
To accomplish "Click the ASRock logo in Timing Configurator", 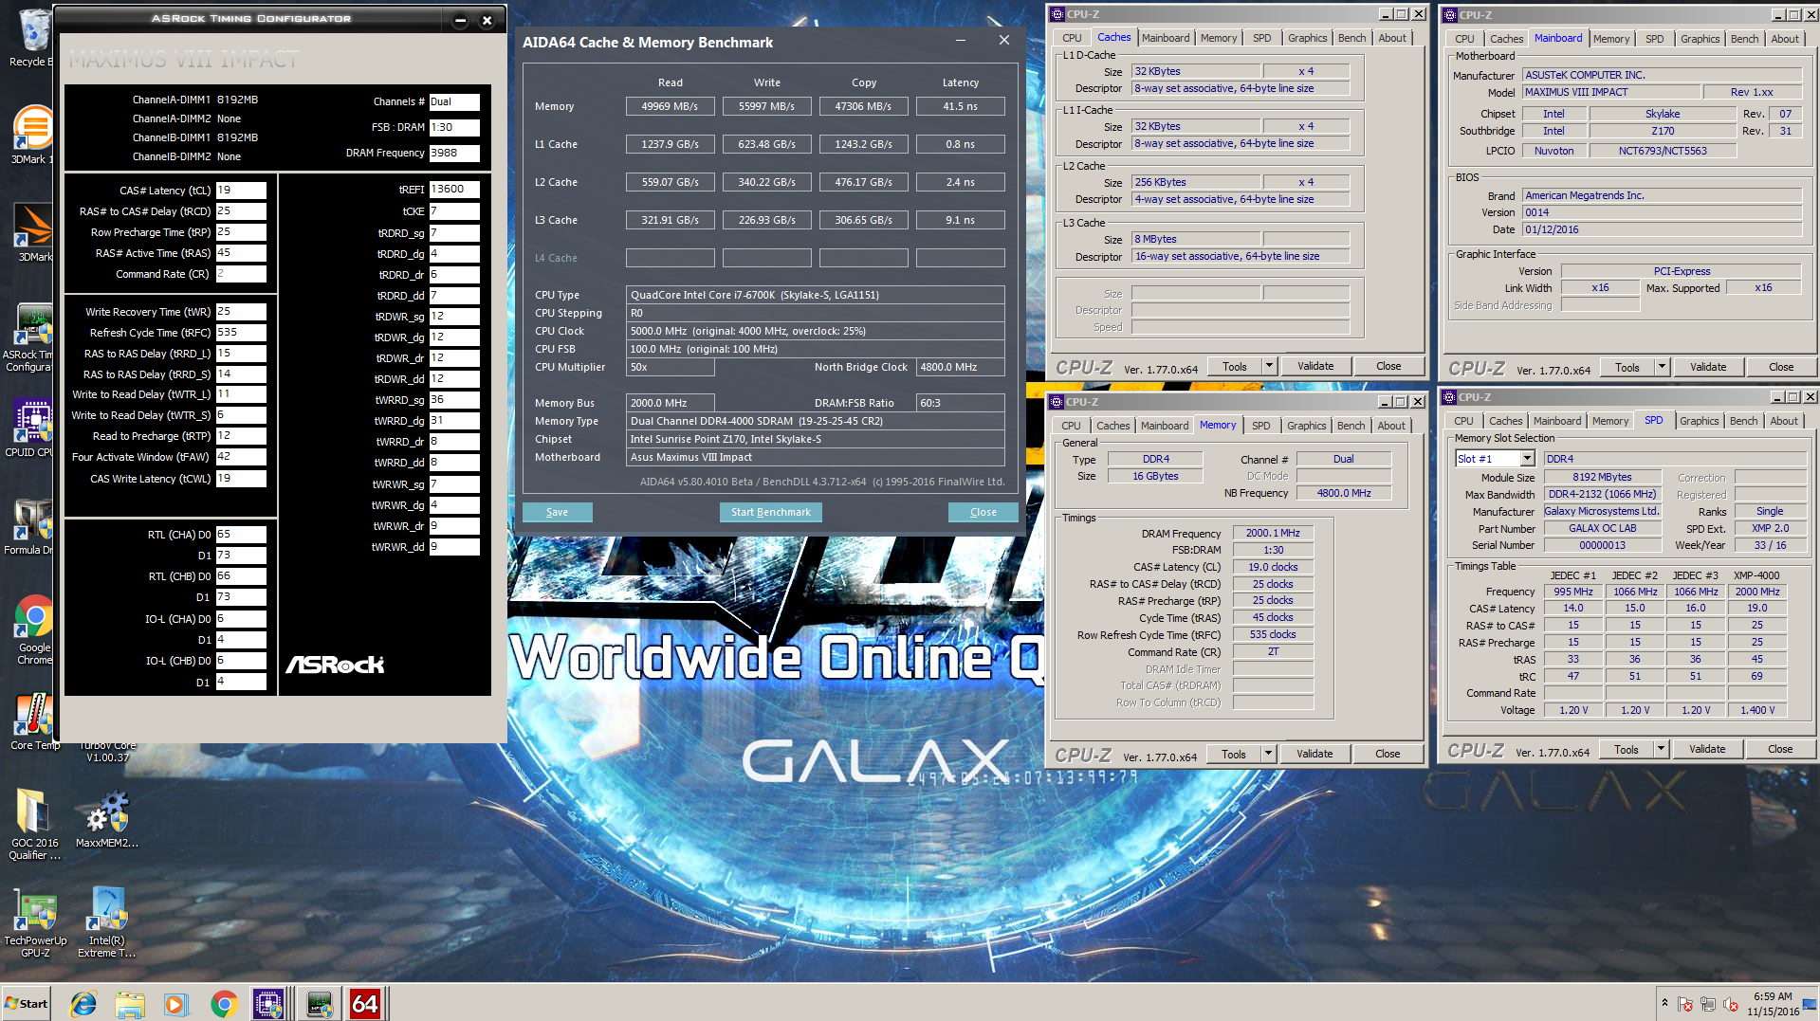I will coord(335,665).
